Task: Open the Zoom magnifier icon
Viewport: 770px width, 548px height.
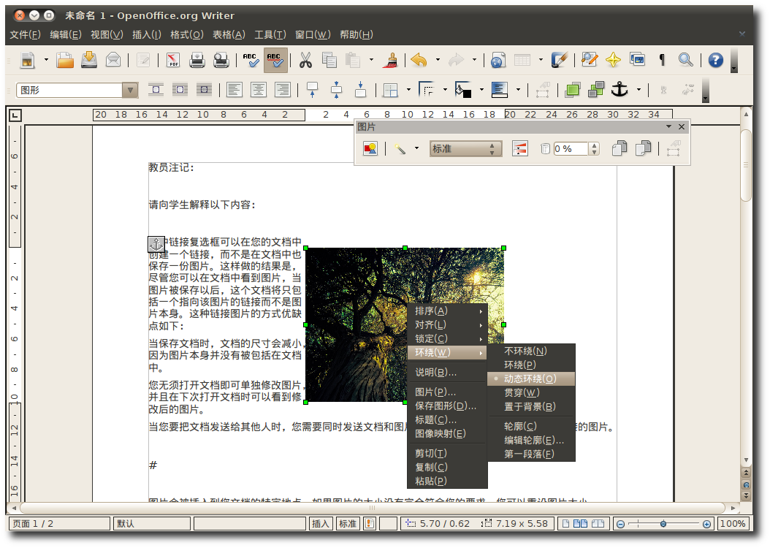Action: [685, 60]
